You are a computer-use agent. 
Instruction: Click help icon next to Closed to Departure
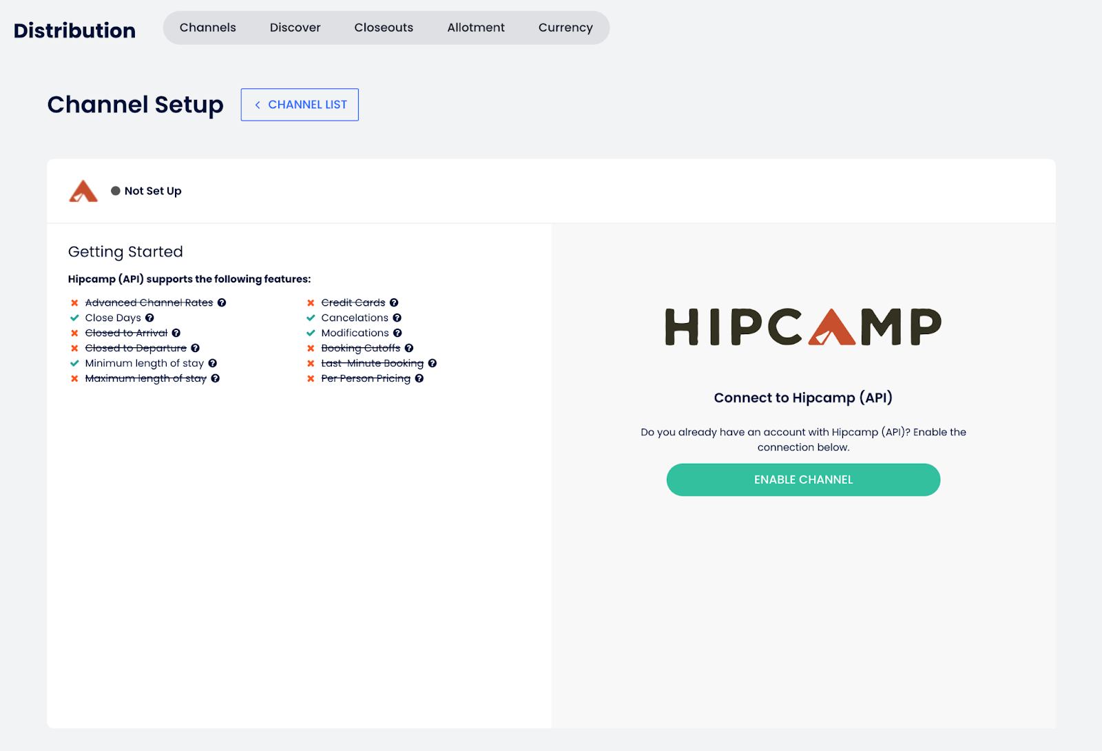click(x=196, y=348)
